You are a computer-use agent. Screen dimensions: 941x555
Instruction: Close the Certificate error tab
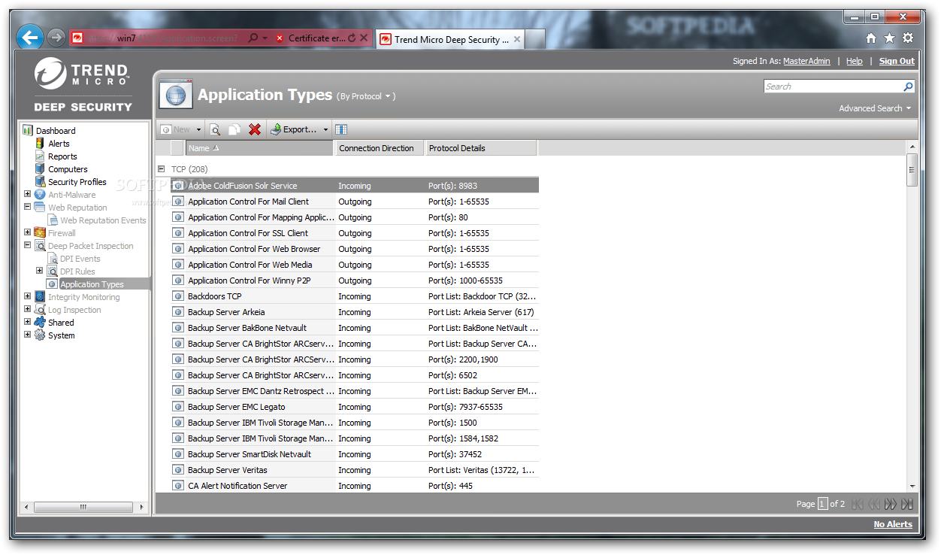(365, 38)
